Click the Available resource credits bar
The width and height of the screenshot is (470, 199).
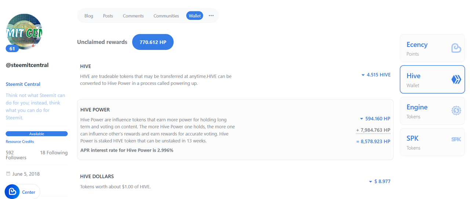(x=37, y=134)
